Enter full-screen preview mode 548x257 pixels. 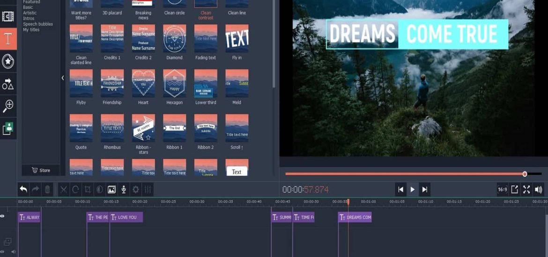click(x=526, y=189)
